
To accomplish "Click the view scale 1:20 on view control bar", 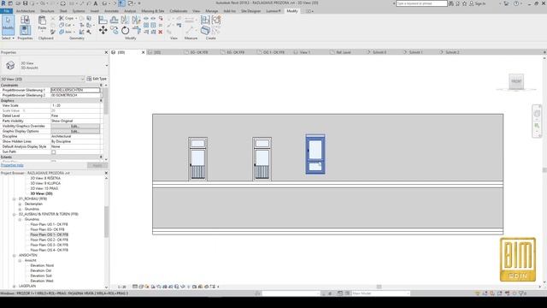I will [121, 287].
